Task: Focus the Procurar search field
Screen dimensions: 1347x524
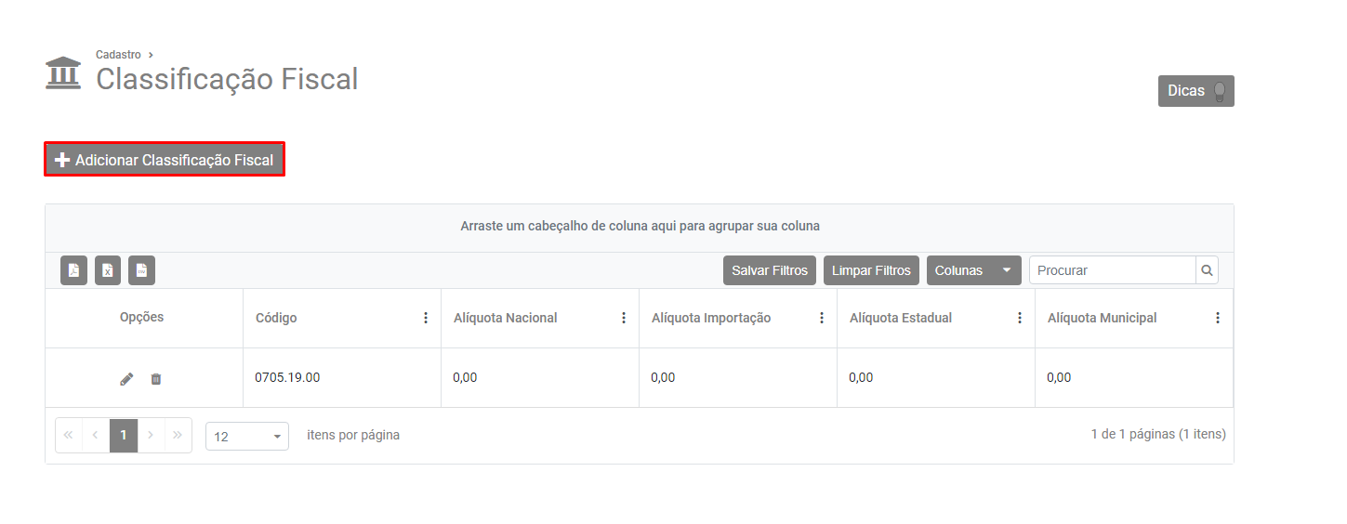Action: [x=1112, y=270]
